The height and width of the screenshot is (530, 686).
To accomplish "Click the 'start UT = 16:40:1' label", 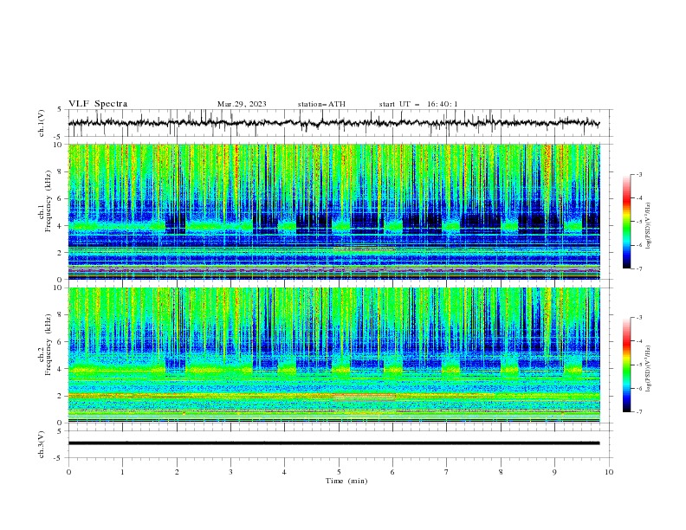I will click(x=418, y=104).
